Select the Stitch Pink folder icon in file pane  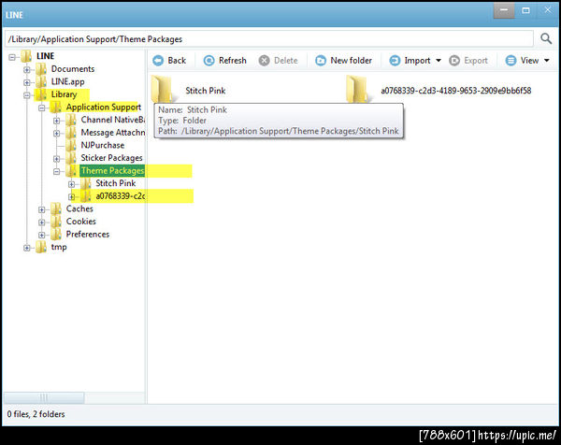[162, 89]
